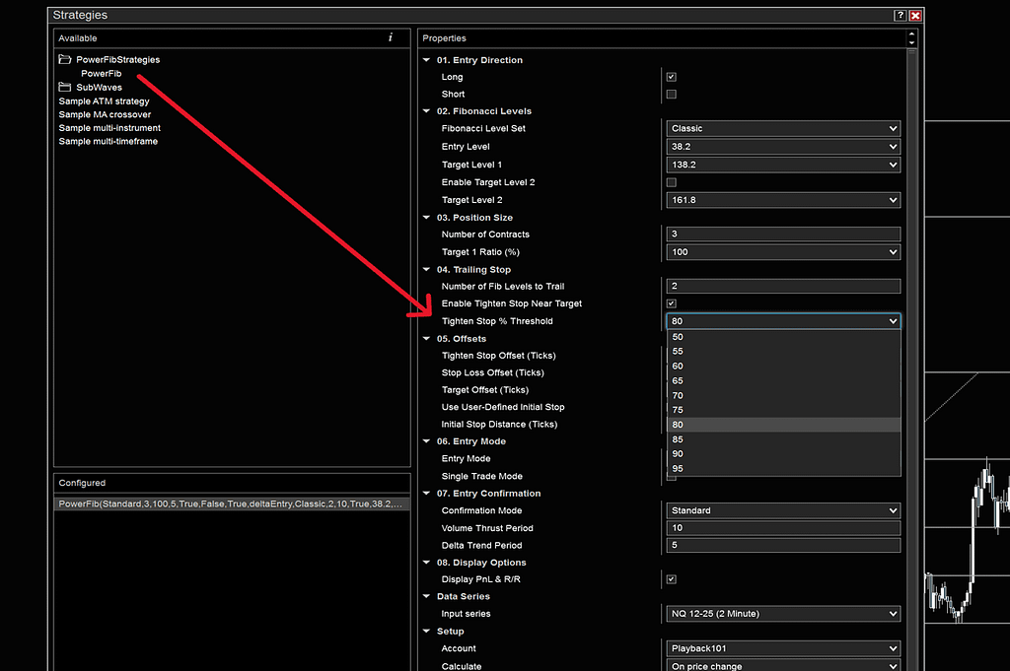
Task: Disable Enable Tighten Stop Near Target
Action: tap(671, 302)
